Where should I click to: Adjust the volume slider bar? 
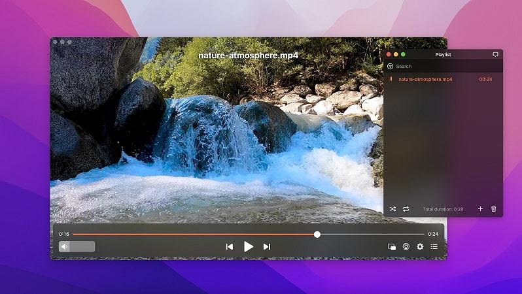pos(77,246)
